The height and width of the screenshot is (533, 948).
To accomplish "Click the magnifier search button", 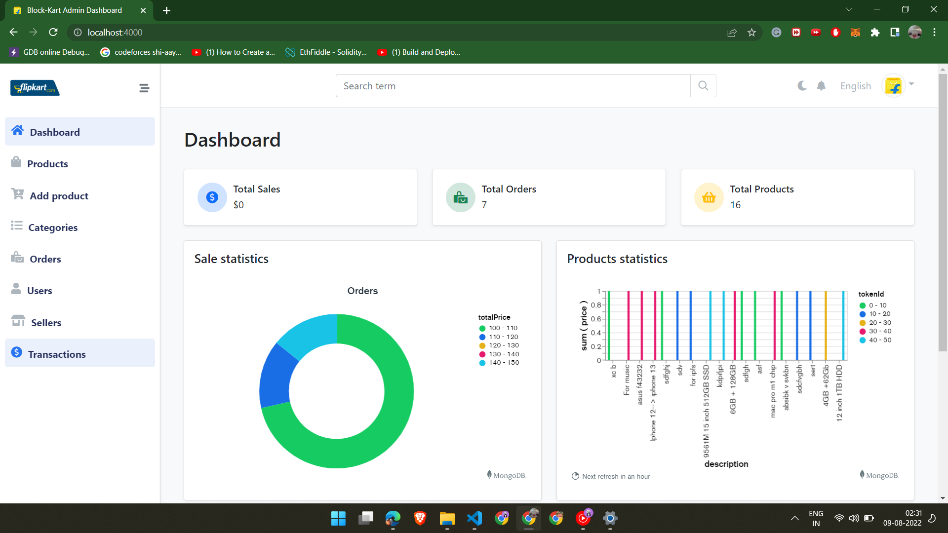I will tap(703, 86).
